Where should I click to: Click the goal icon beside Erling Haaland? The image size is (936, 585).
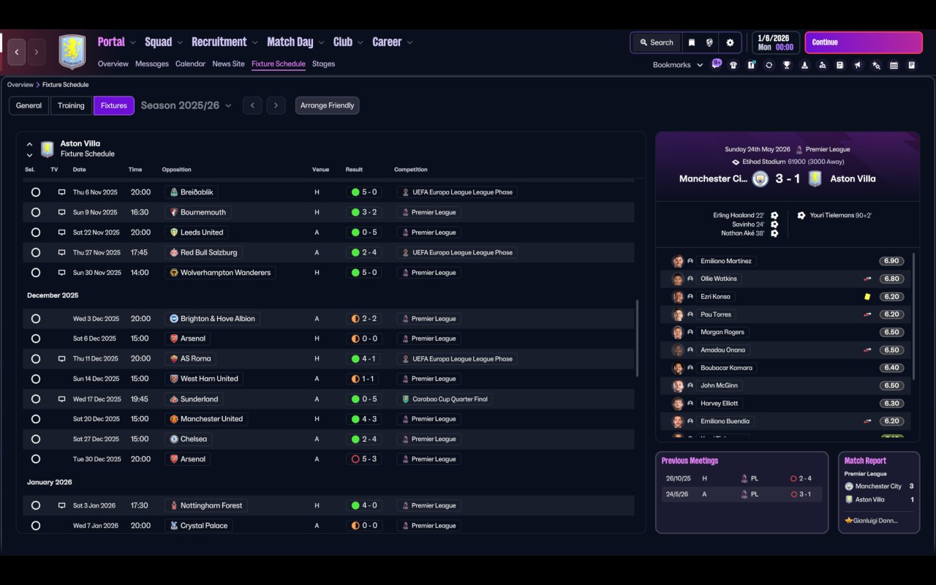[774, 216]
